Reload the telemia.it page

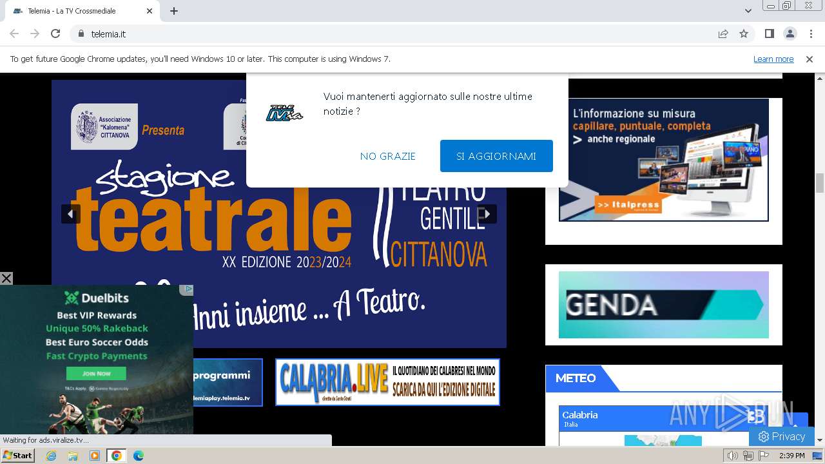tap(55, 34)
